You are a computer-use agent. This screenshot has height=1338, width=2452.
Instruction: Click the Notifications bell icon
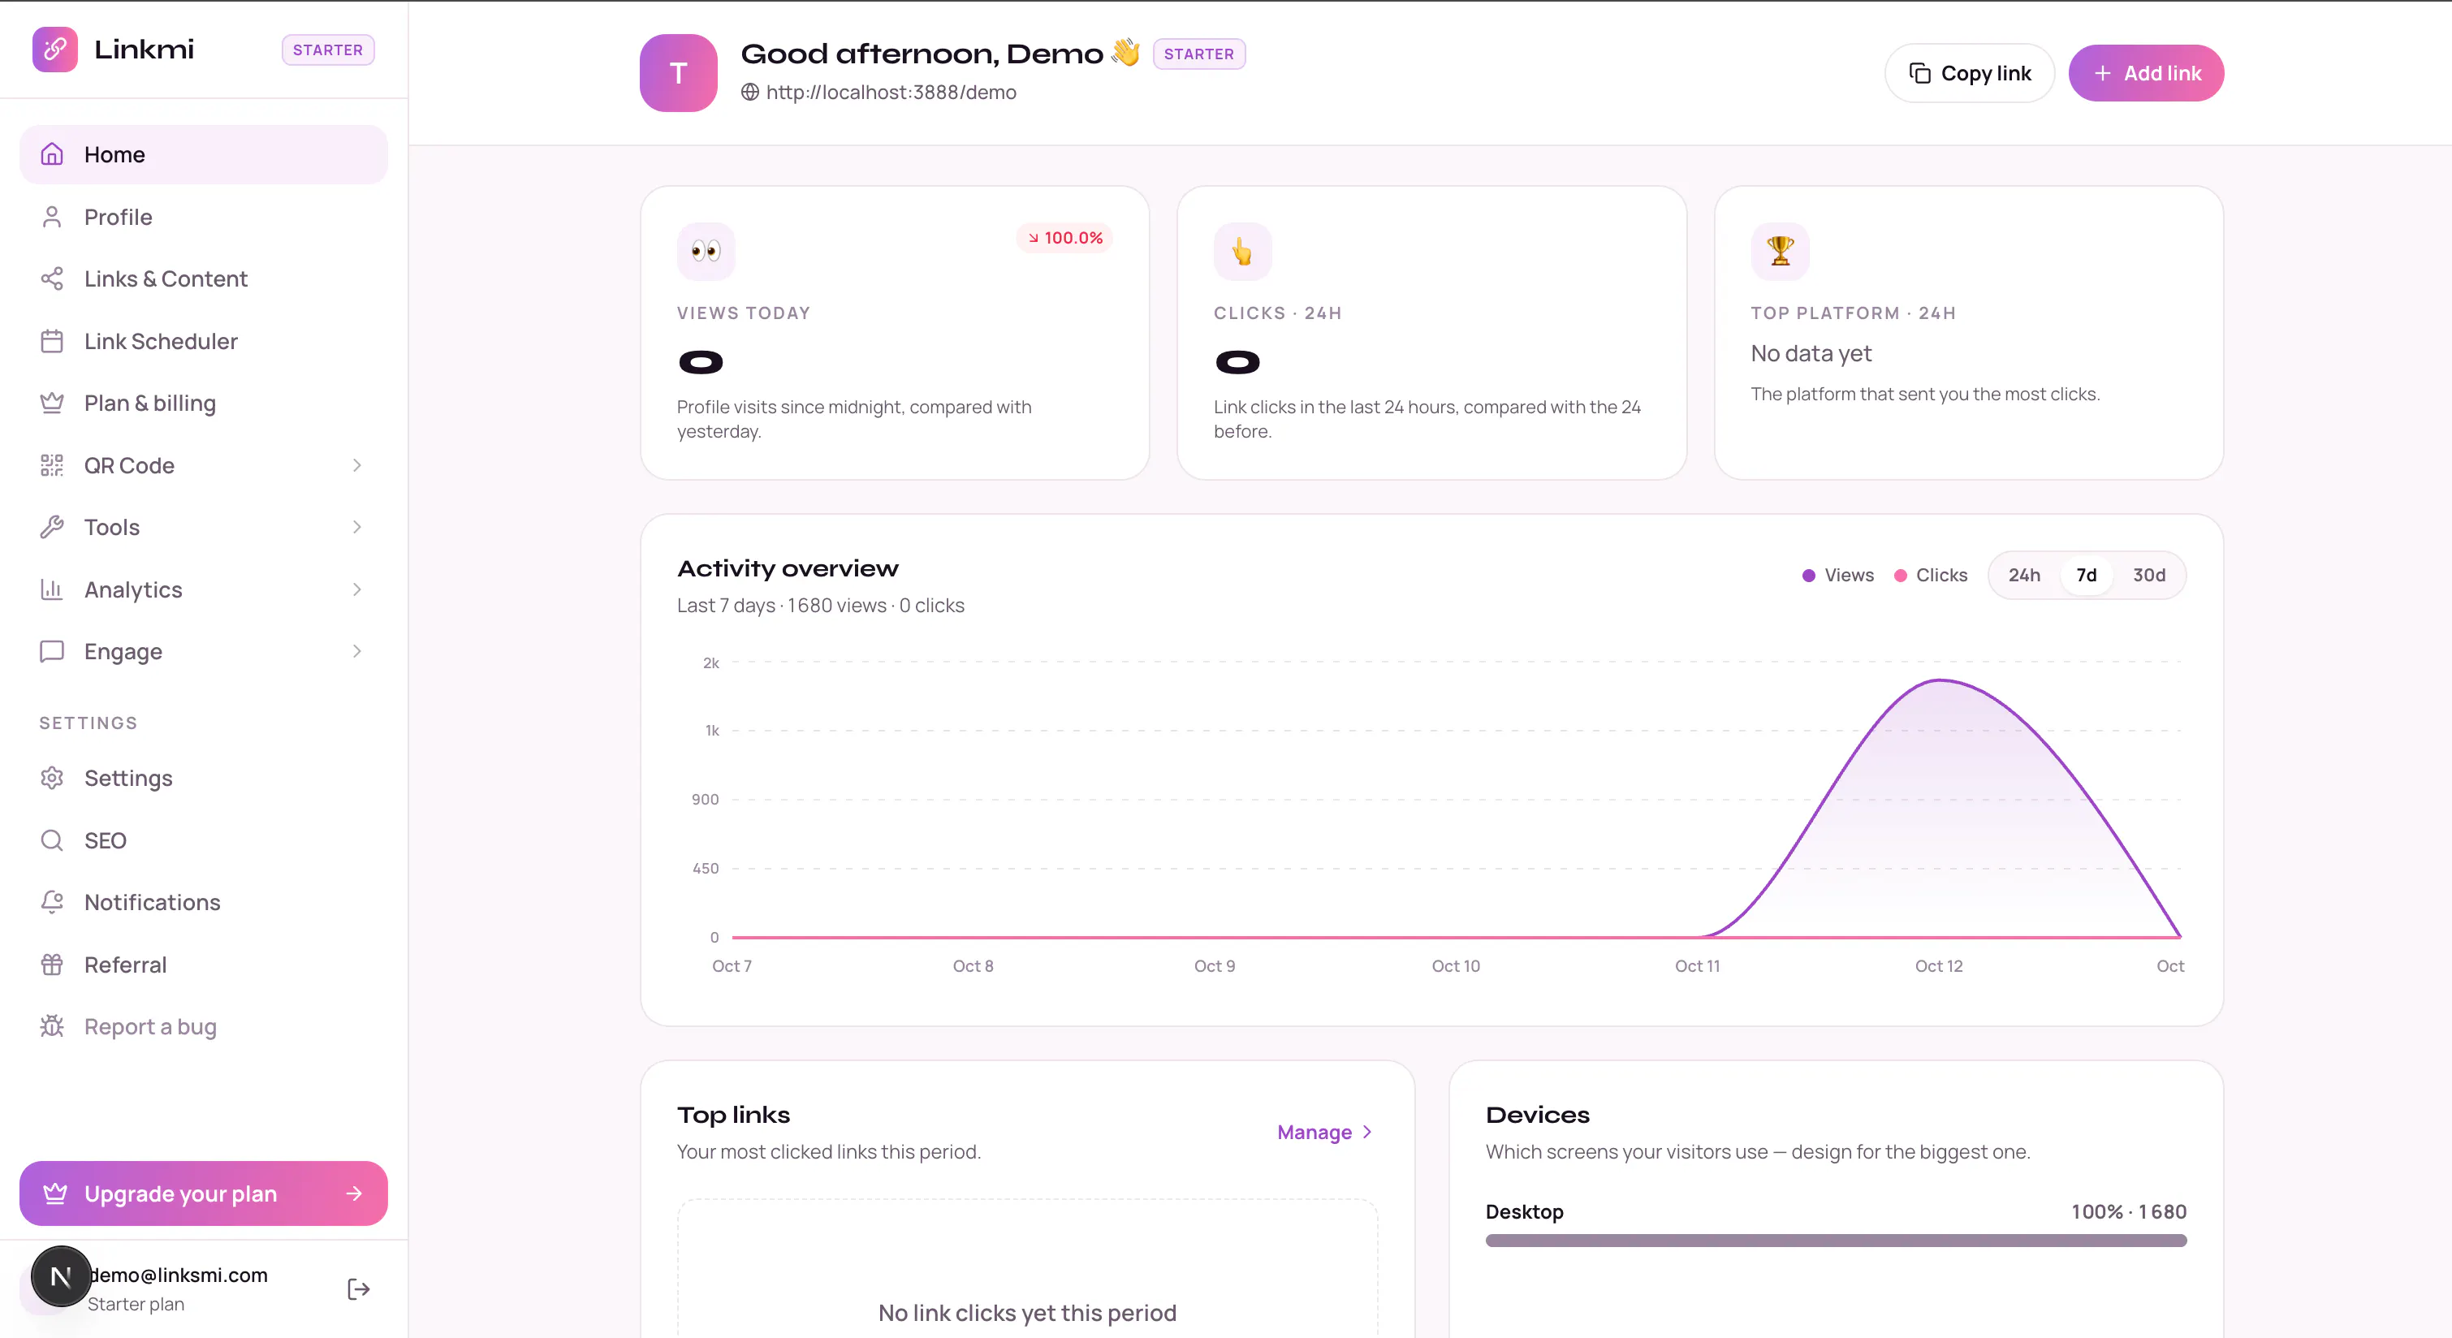coord(52,902)
